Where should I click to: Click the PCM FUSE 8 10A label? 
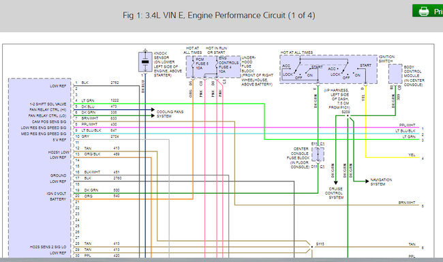point(202,63)
